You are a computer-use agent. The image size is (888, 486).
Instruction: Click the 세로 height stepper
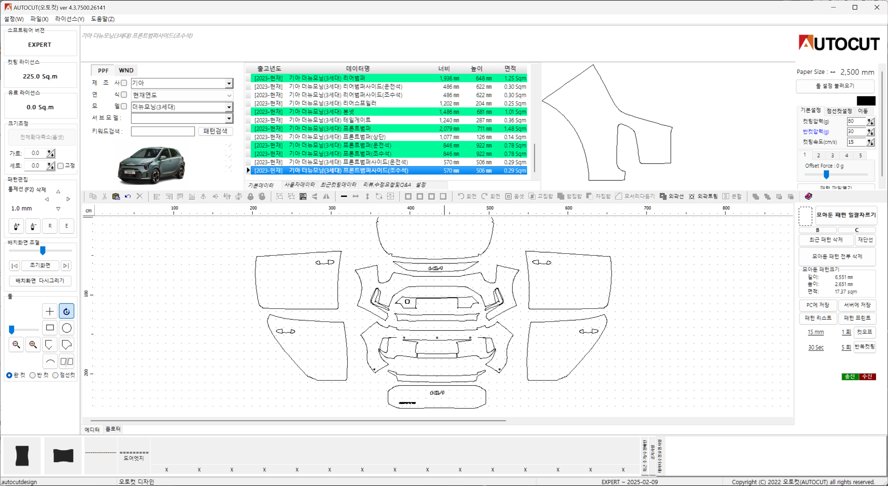[x=51, y=166]
